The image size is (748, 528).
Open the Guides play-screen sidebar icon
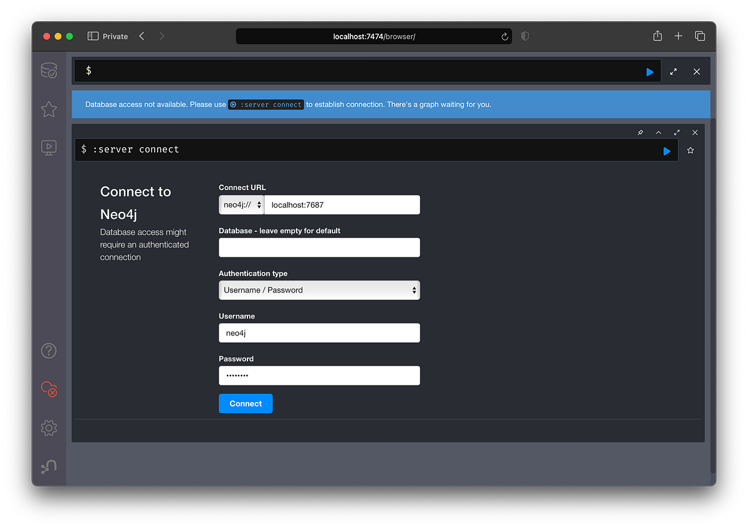coord(49,148)
